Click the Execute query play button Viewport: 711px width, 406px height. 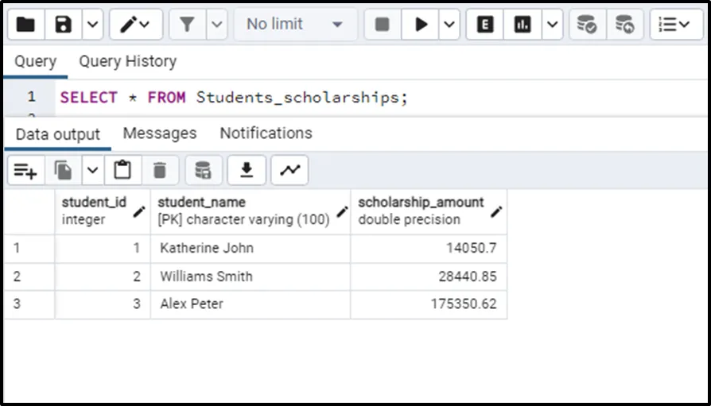coord(420,25)
